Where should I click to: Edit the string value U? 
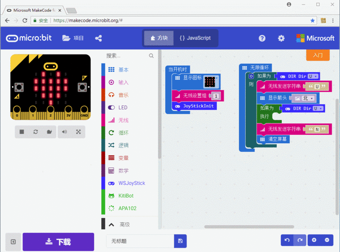click(317, 87)
